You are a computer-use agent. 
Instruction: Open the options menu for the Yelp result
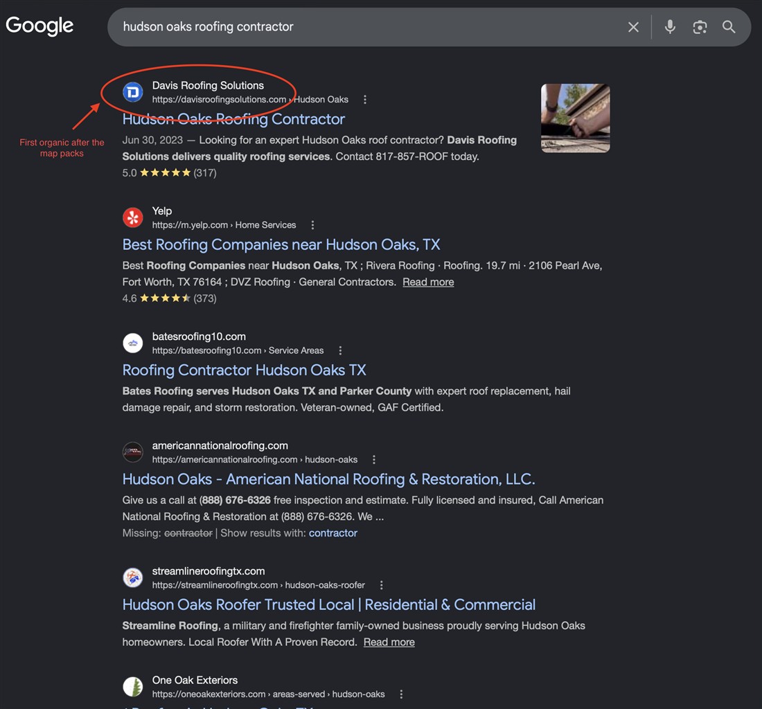pos(312,225)
